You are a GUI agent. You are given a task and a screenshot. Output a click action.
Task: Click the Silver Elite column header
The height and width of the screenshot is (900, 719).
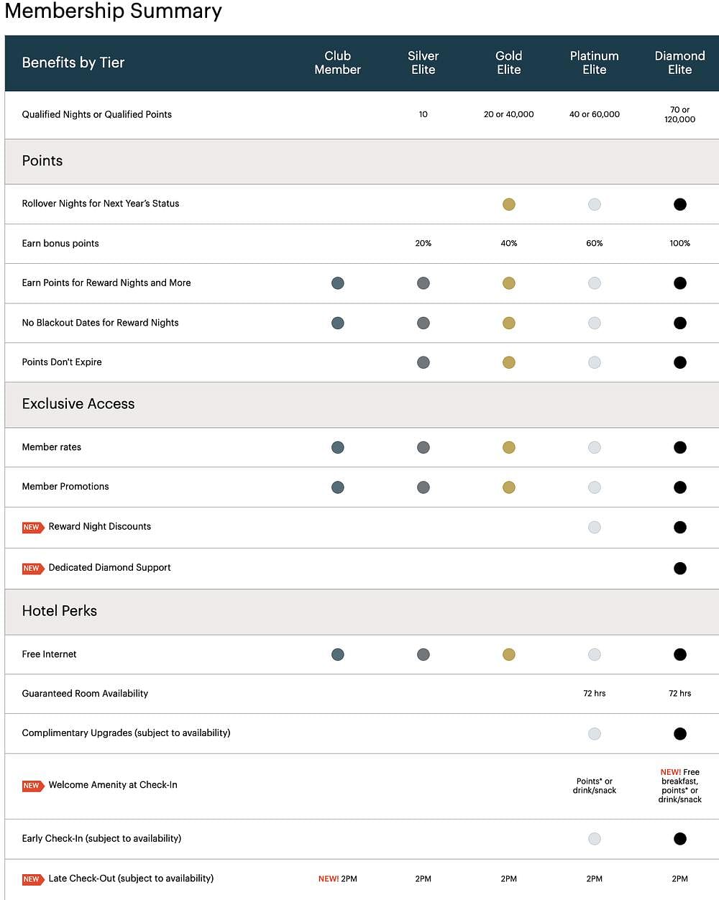coord(423,63)
